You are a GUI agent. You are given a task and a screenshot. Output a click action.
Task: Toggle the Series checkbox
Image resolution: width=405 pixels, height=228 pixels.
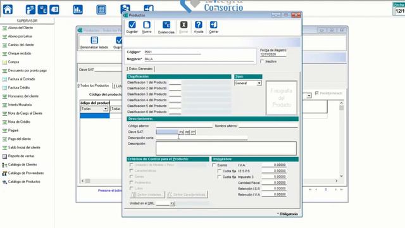pyautogui.click(x=131, y=177)
